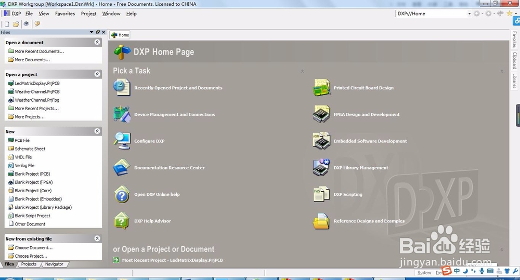Click the go home navigation icon

point(500,14)
